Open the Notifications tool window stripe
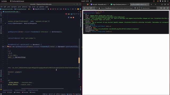This screenshot has height=95, width=170. click(x=81, y=23)
